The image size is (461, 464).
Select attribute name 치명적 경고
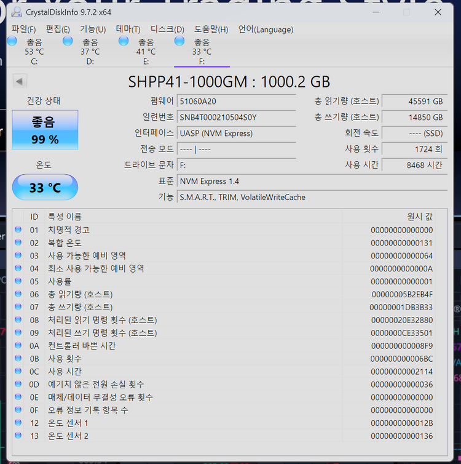(69, 230)
